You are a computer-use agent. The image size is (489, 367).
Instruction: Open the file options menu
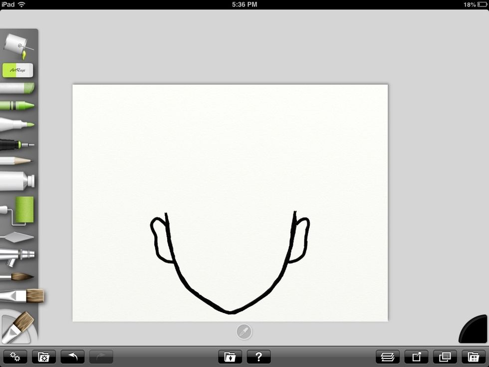tap(43, 357)
